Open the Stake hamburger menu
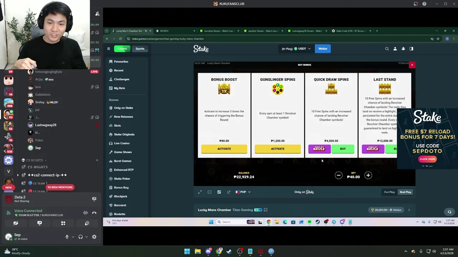This screenshot has width=458, height=257. 108,49
